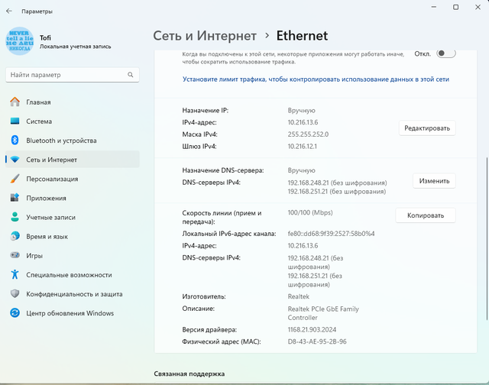Select IPv6 address fe80::dd68:9f39:2527:58b0%4
The width and height of the screenshot is (489, 385).
331,234
